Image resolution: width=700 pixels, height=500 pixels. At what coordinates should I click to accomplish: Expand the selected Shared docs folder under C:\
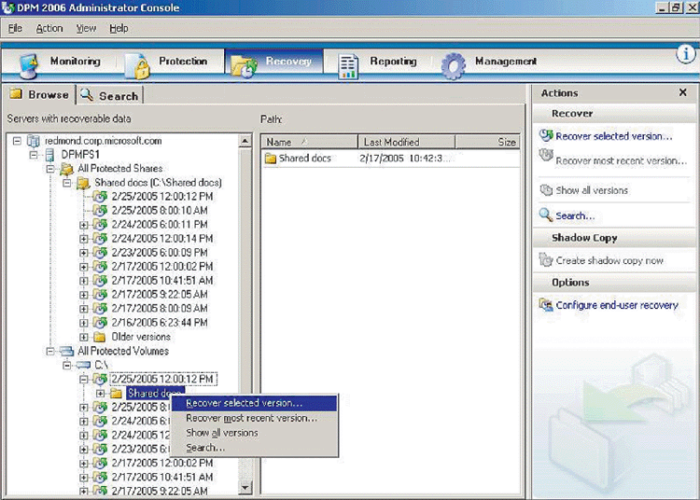(x=101, y=394)
